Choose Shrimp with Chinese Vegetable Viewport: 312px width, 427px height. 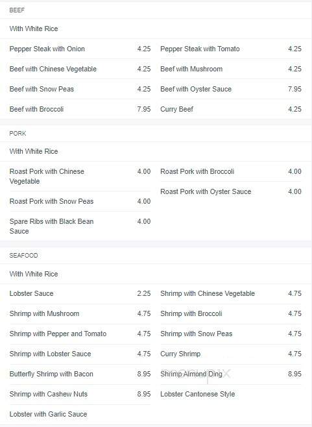click(208, 293)
